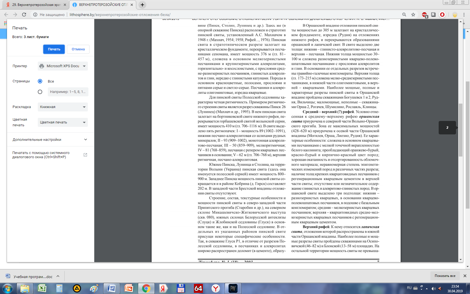Focus the page range field Например: 1–5, 8
Screen dimensions: 470x294
click(68, 92)
